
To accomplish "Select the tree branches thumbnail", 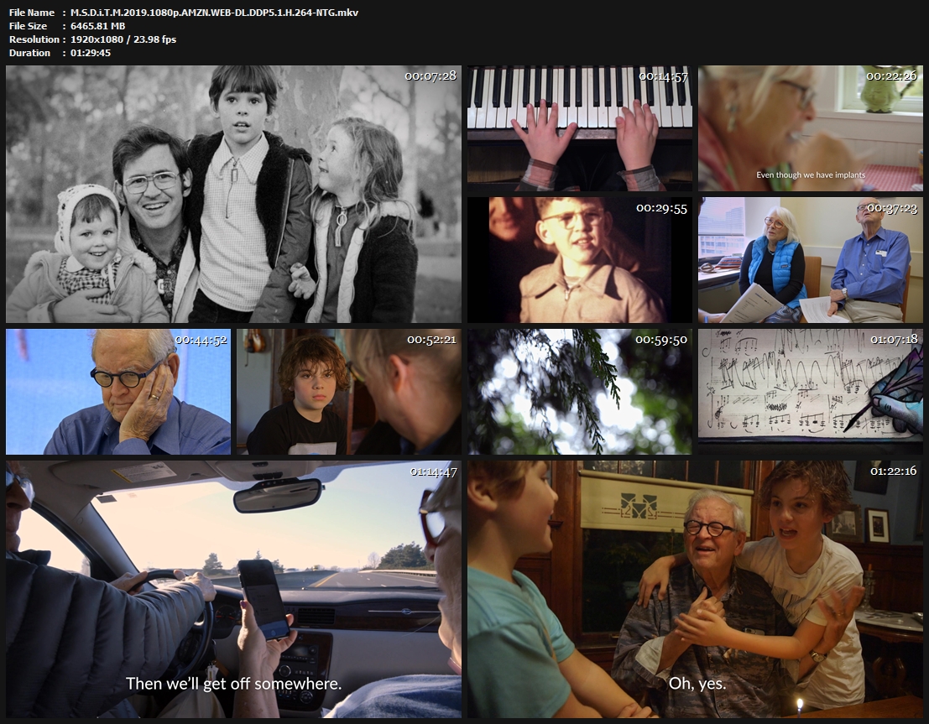I will pos(580,392).
